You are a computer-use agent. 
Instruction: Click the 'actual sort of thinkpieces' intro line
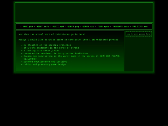coord(52,35)
